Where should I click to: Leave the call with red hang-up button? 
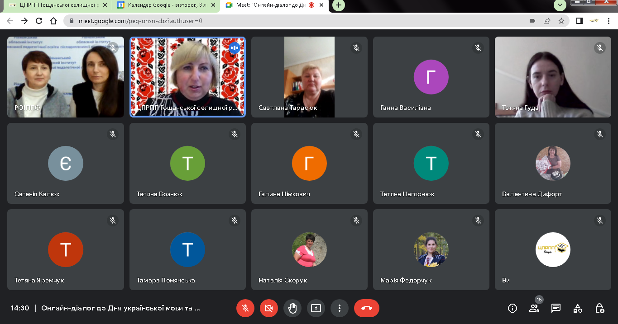click(x=366, y=308)
